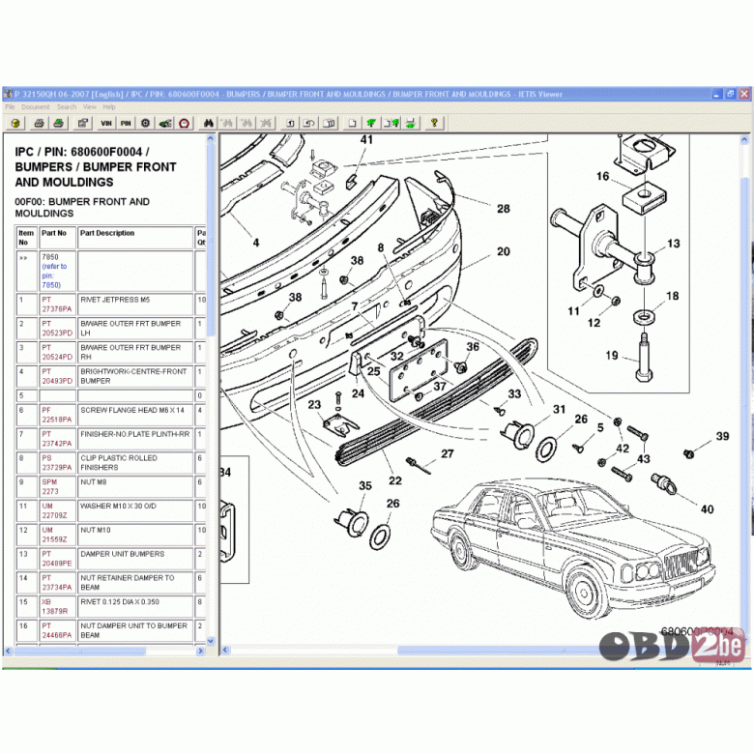The image size is (754, 754).
Task: Click the parts list scroll-up arrow
Action: pyautogui.click(x=210, y=138)
